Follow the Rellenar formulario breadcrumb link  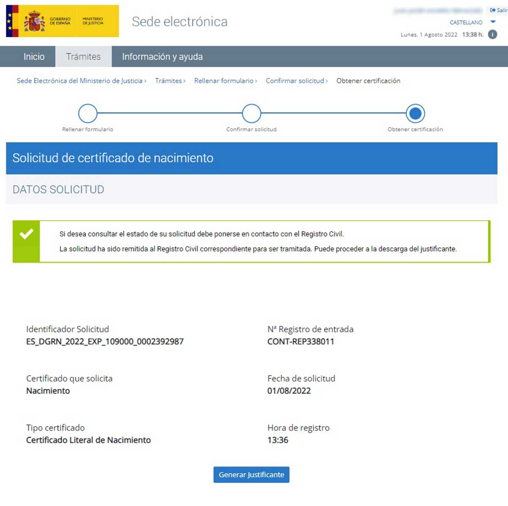[224, 81]
